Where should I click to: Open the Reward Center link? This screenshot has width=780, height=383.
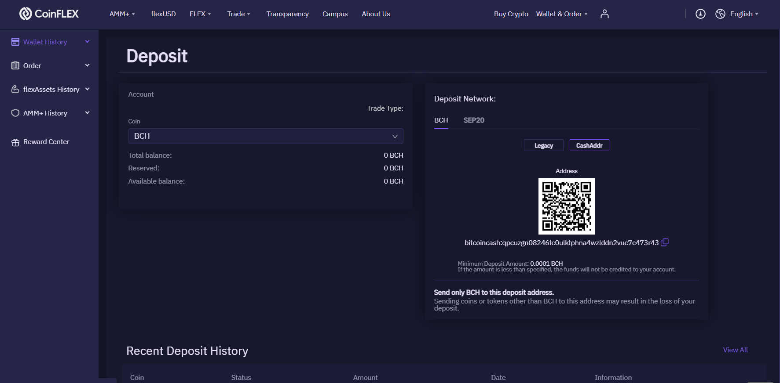point(46,142)
